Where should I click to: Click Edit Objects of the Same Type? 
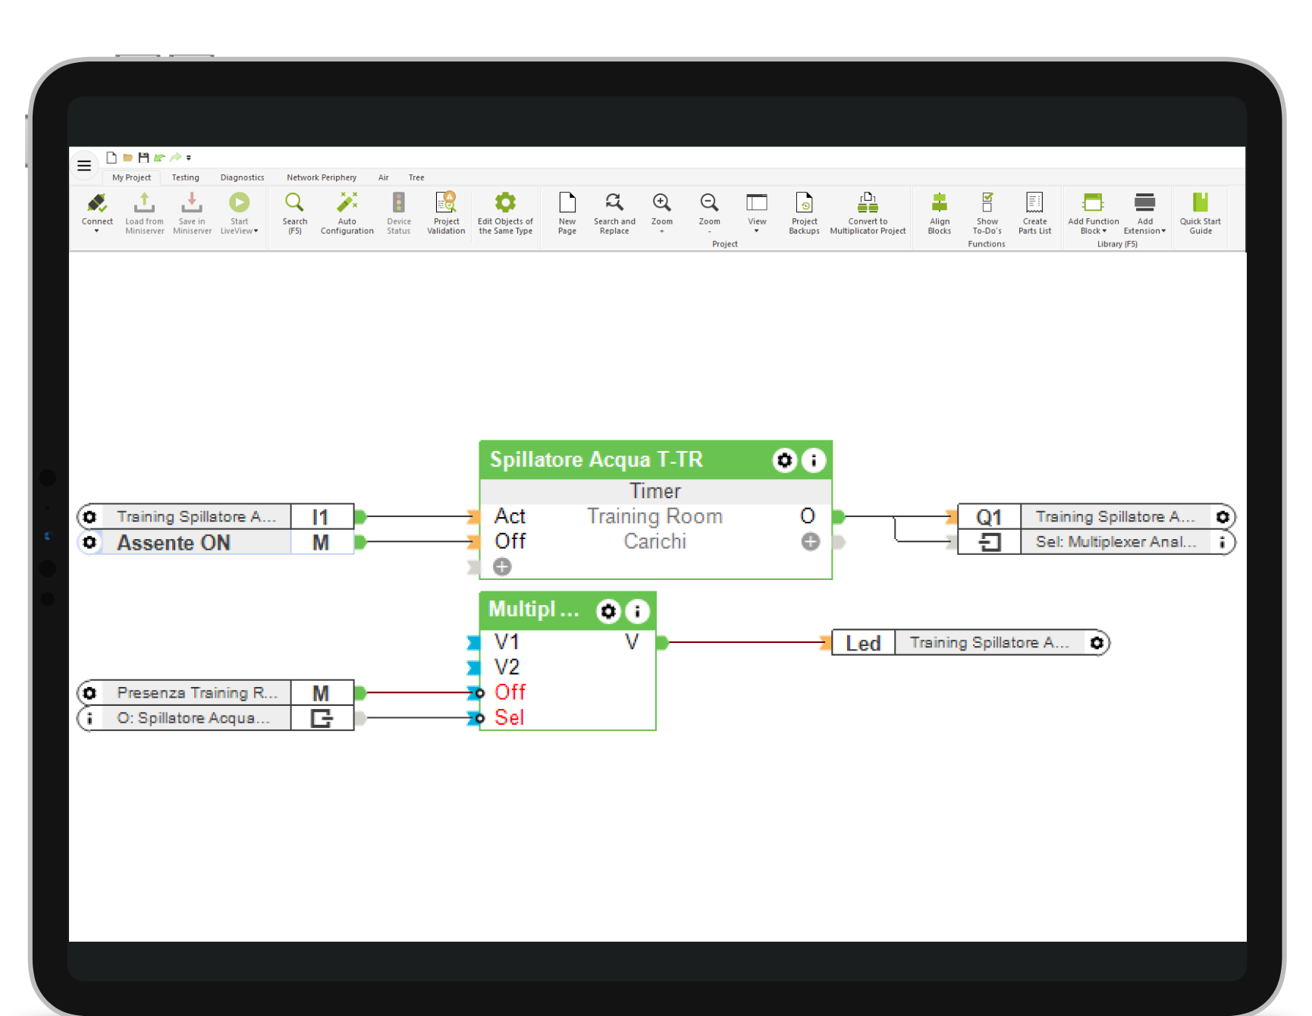pos(505,202)
